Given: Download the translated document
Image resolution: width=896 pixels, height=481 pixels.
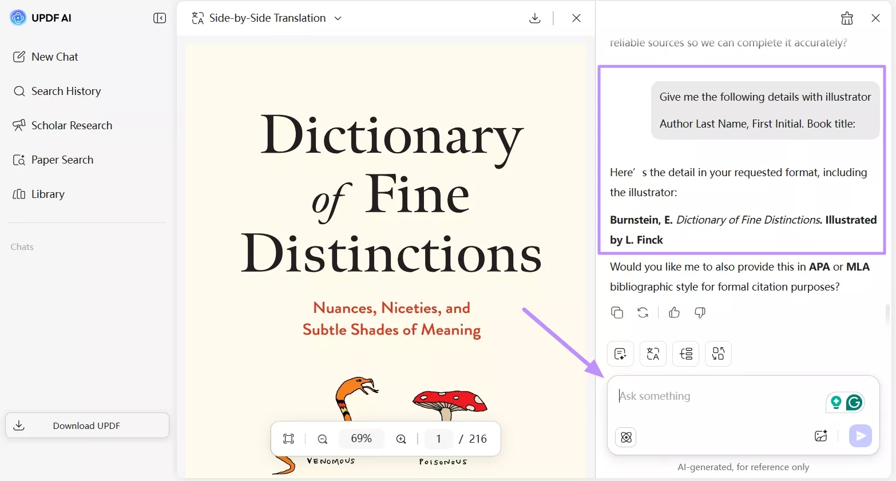Looking at the screenshot, I should [534, 18].
